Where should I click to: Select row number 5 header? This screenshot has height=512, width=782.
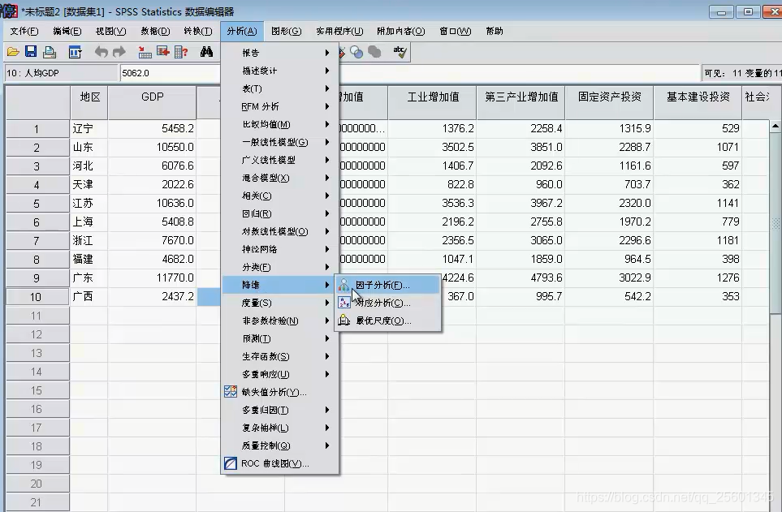(37, 204)
